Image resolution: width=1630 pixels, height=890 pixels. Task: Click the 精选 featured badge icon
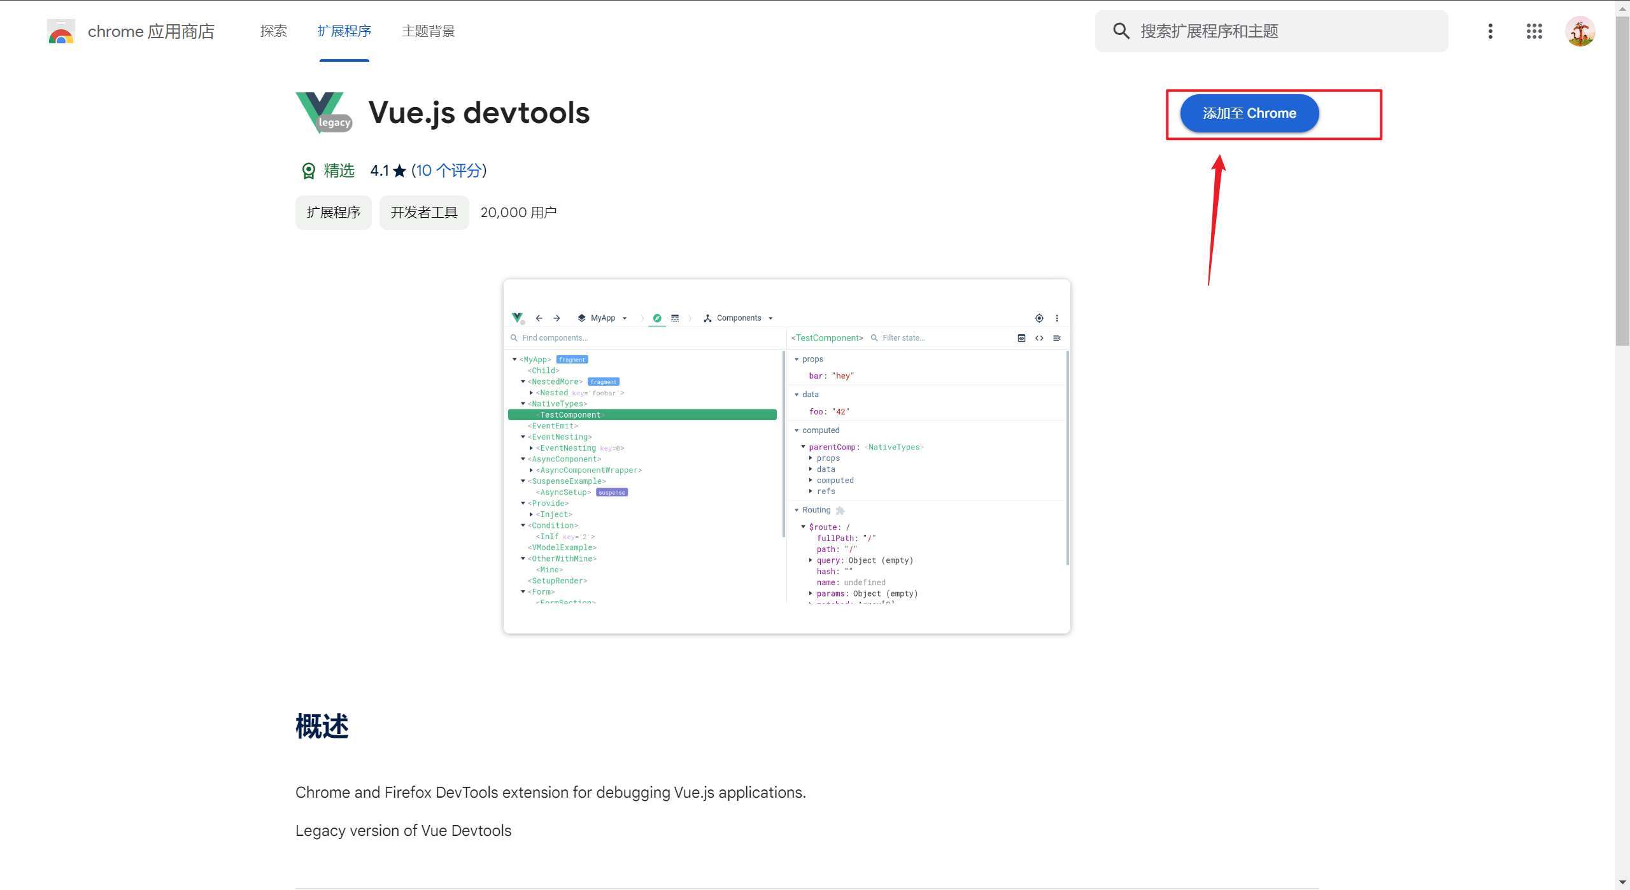click(x=308, y=171)
